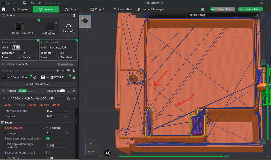
Task: Click the Sync info button
Action: 69,28
